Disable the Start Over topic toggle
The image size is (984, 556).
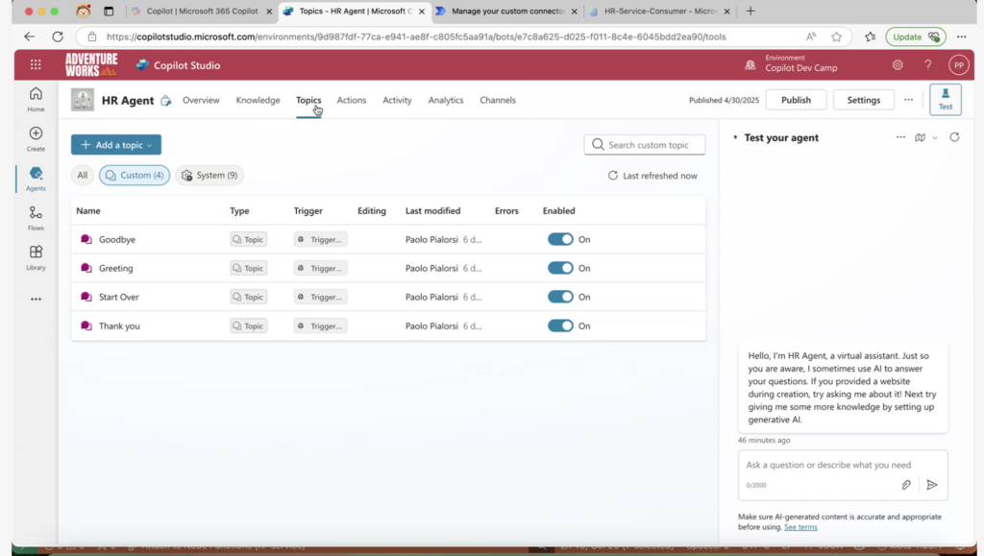tap(560, 297)
